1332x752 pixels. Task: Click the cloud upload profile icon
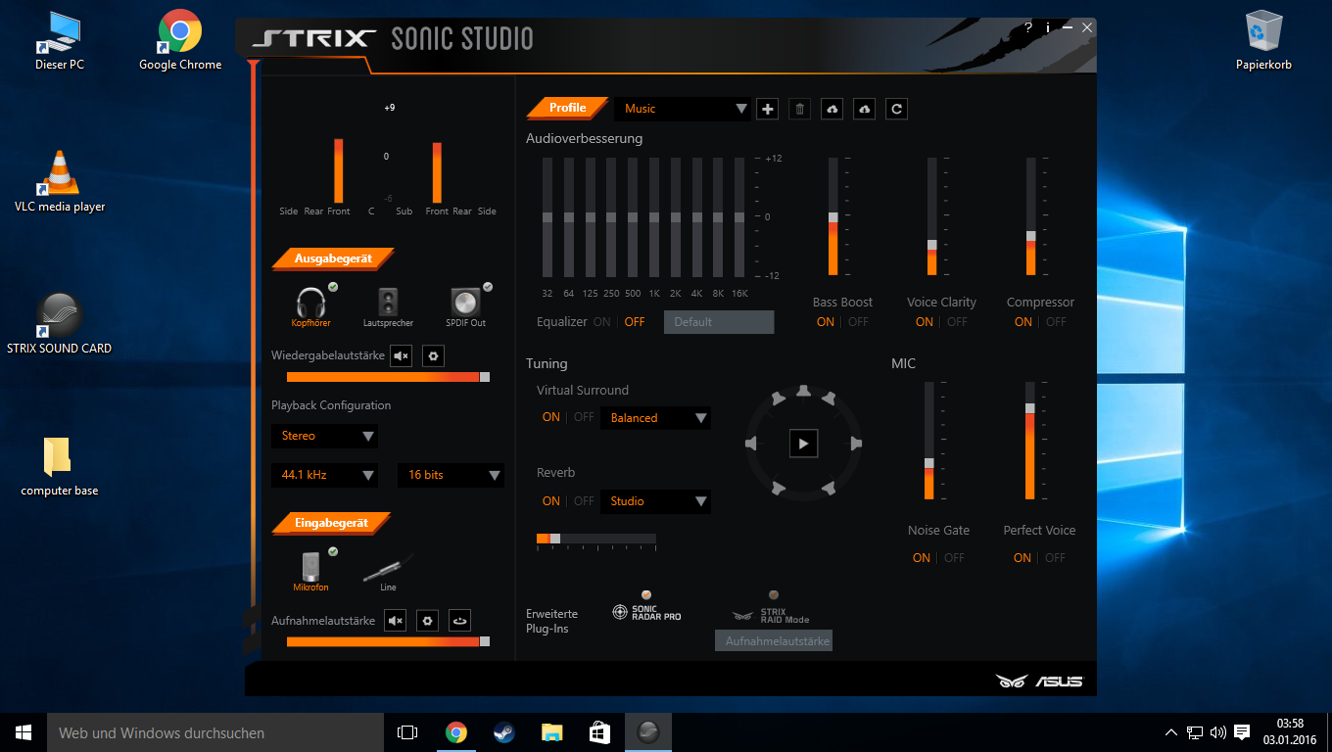coord(832,110)
